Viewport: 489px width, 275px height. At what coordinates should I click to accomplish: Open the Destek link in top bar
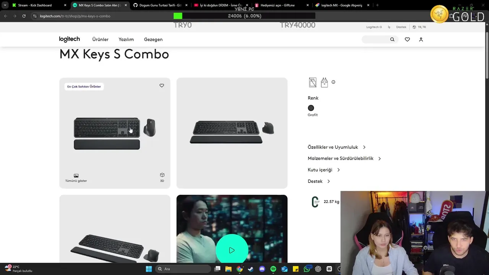tap(401, 27)
